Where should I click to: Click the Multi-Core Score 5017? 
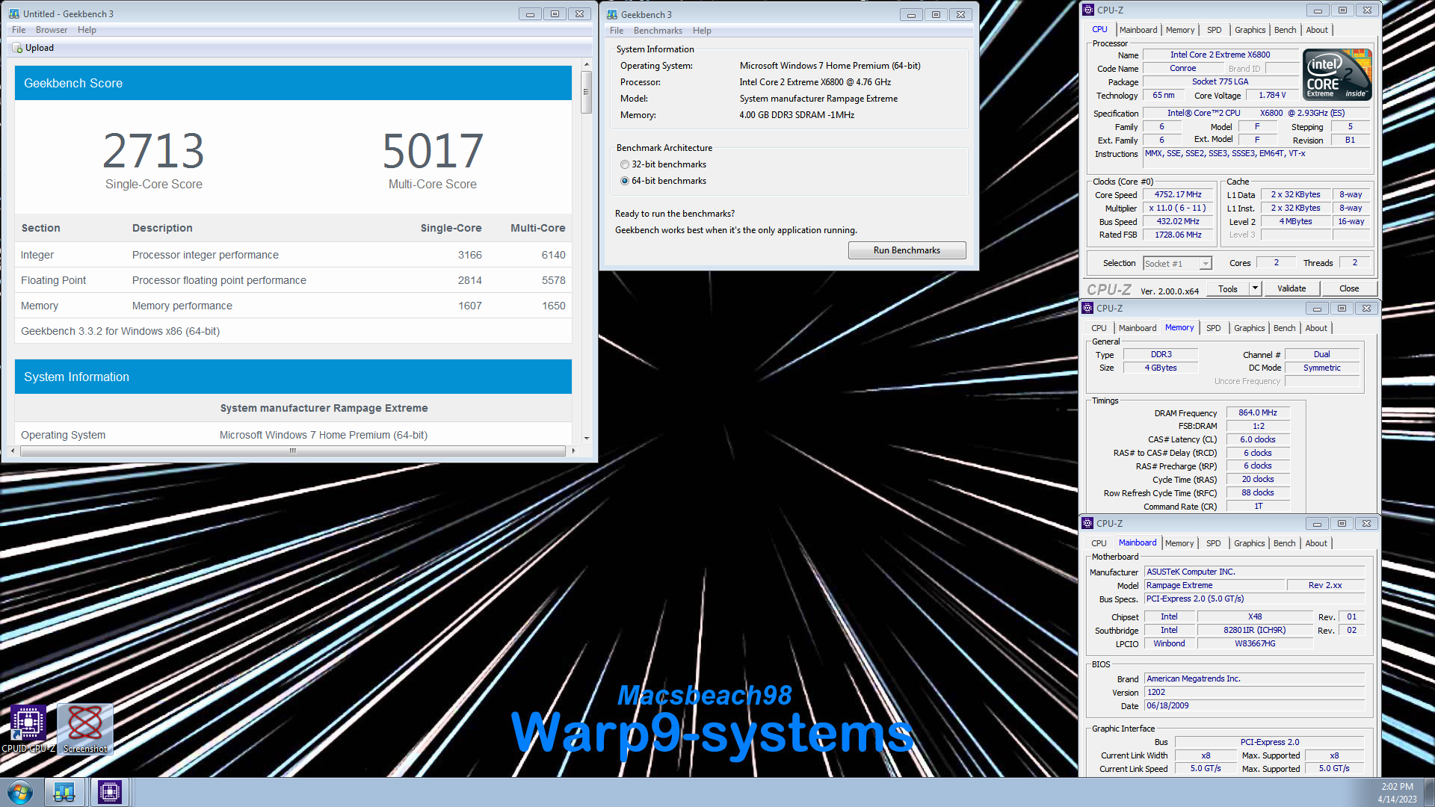click(433, 151)
